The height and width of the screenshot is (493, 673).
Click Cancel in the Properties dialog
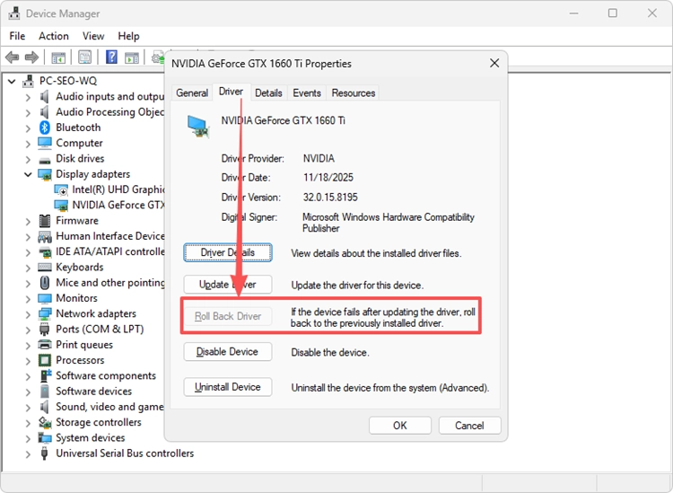469,426
